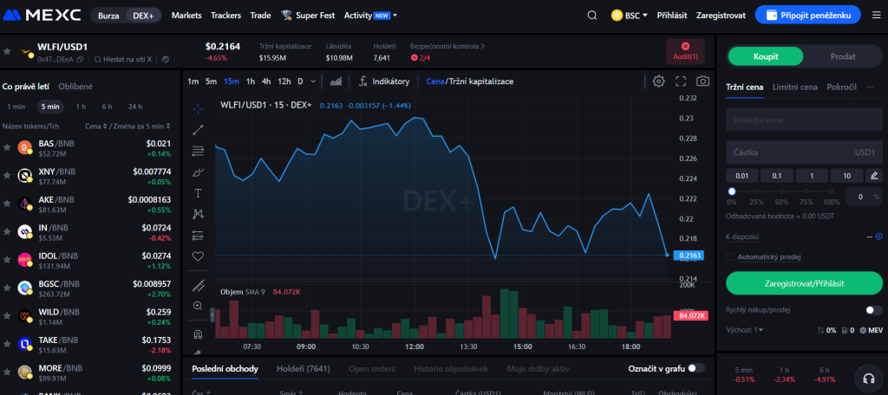Screen dimensions: 888x395
Task: Open Indikátory chart indicators menu
Action: coord(383,81)
